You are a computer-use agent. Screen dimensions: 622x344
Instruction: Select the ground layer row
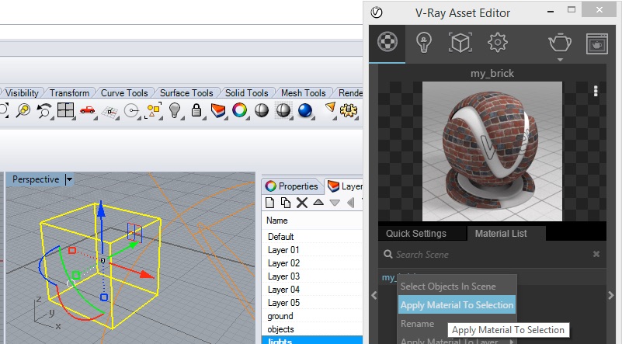(312, 316)
